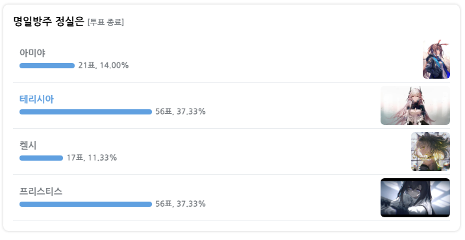Click the poll title 명일방주 정실은
The width and height of the screenshot is (465, 240).
coord(49,21)
